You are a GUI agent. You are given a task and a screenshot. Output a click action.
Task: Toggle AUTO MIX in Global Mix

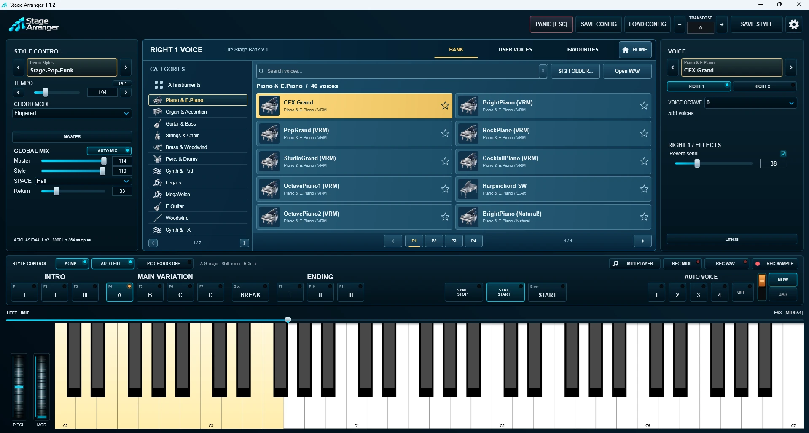point(109,151)
